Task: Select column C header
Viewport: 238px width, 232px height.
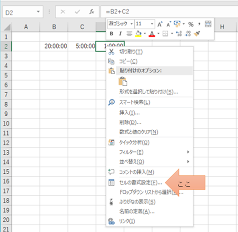Action: 82,27
